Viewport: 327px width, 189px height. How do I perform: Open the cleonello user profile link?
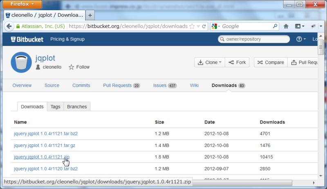[52, 67]
